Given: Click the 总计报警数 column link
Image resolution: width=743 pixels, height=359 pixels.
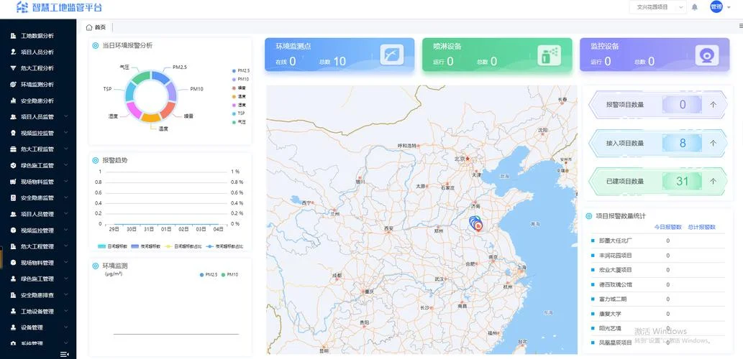Looking at the screenshot, I should coord(701,227).
